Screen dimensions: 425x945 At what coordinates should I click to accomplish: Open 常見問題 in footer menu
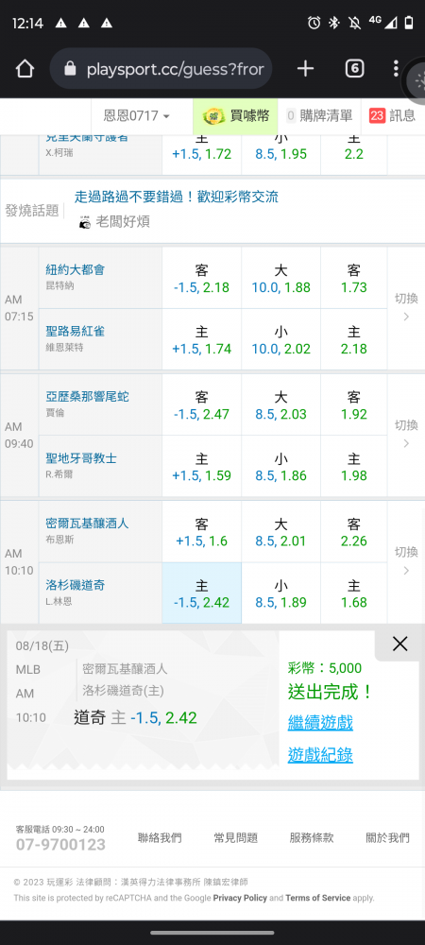tap(236, 837)
